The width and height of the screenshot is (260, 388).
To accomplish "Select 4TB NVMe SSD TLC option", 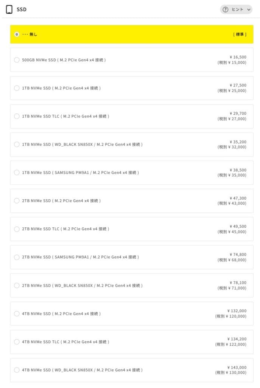I will [17, 342].
